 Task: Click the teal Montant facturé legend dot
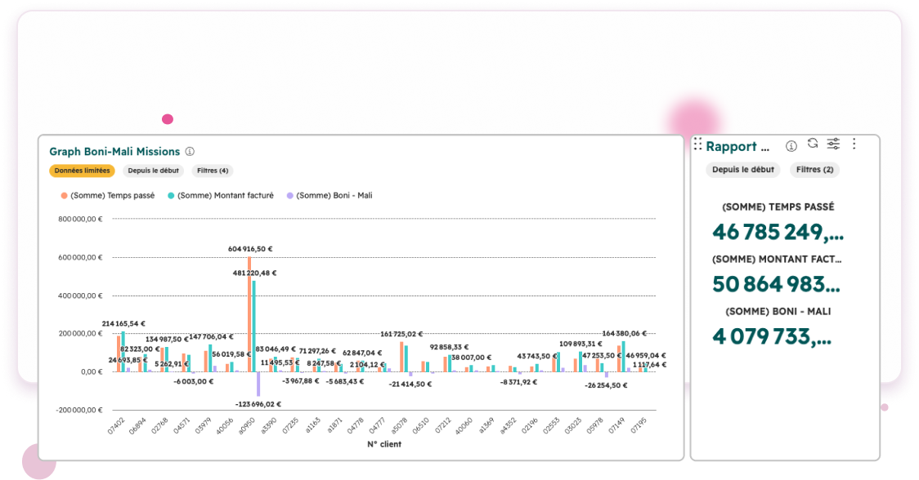pos(171,196)
